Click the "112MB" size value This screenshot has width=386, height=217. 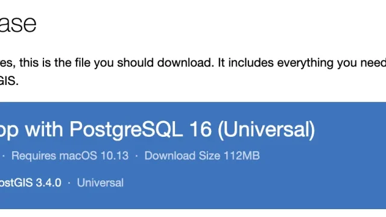242,156
